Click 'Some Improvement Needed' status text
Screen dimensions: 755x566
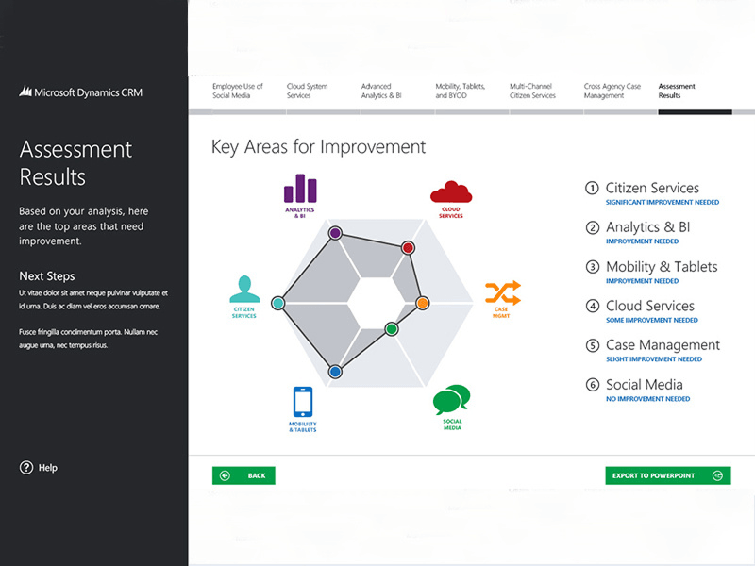tap(652, 320)
